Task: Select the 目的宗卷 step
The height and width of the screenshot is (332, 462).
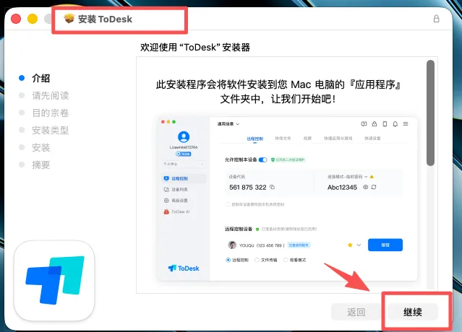Action: tap(51, 113)
